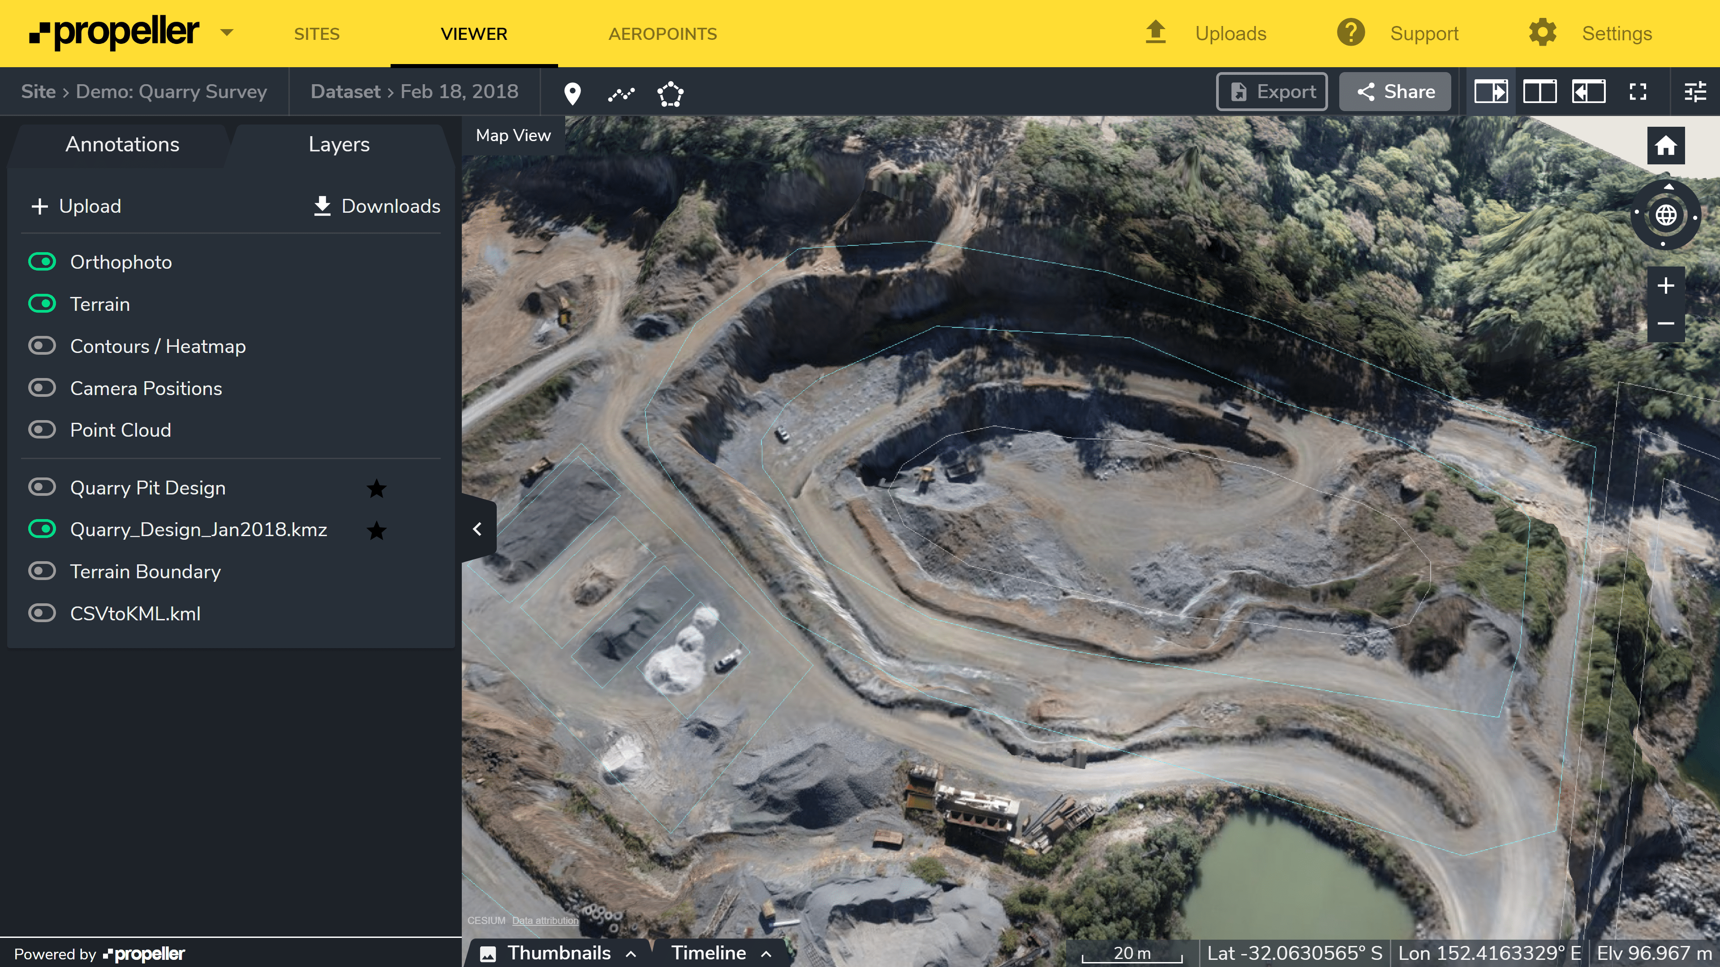Click the home view icon on the map
Viewport: 1720px width, 967px height.
[1665, 145]
